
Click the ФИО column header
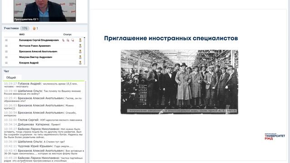(22, 34)
